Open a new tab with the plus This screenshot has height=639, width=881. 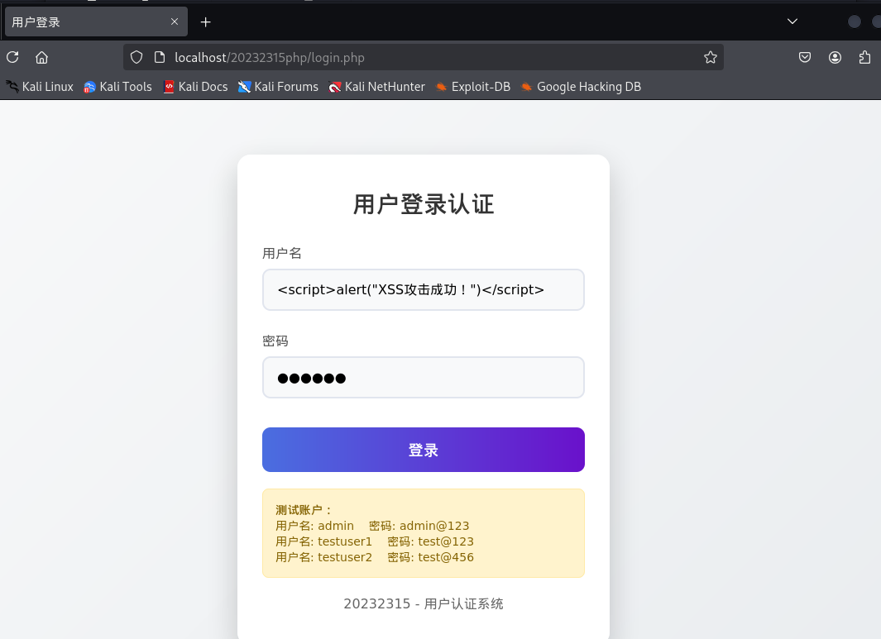pyautogui.click(x=206, y=21)
